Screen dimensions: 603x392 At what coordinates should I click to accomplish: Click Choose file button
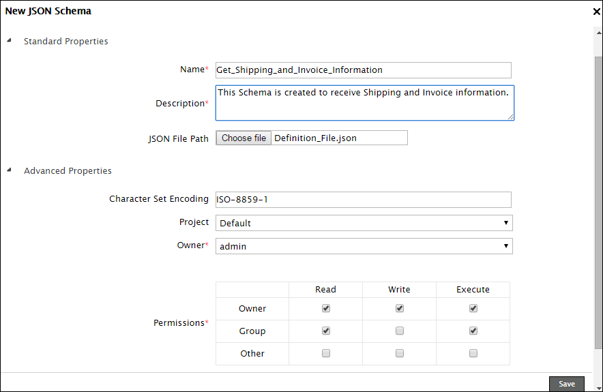point(244,138)
